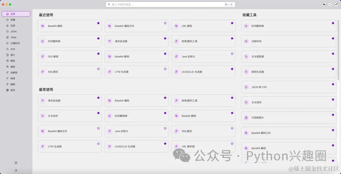Click the YAML grid icon in sidebar
This screenshot has width=341, height=174.
coord(7,37)
